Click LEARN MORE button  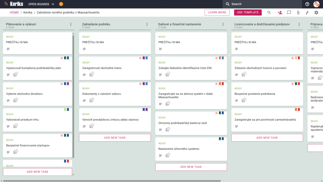point(217,12)
